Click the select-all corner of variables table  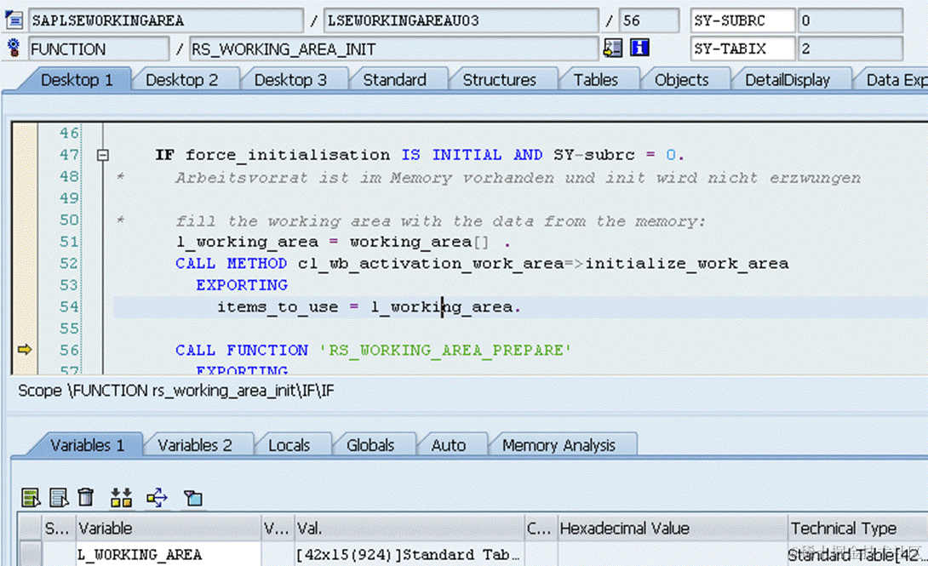[30, 529]
